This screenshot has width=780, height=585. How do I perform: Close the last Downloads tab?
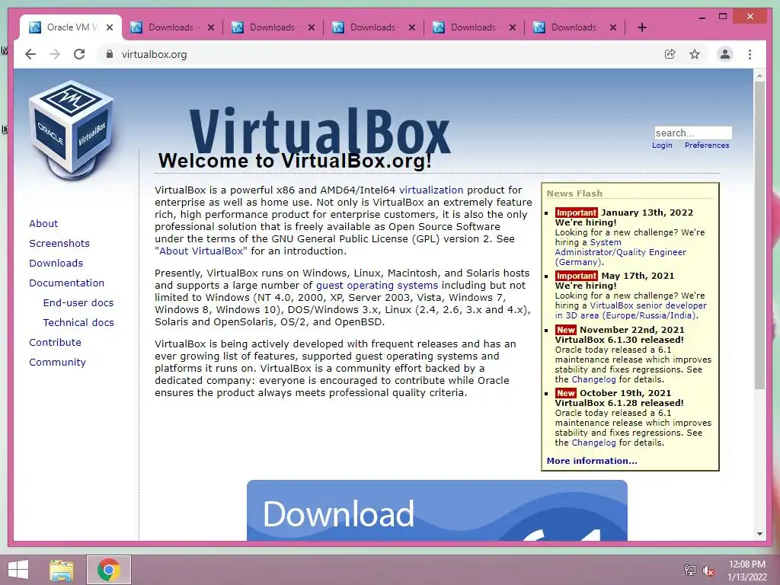point(613,27)
